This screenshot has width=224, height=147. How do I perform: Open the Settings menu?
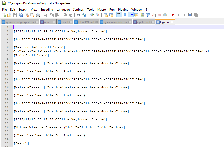(78, 10)
